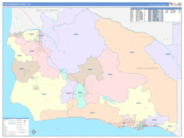184x138 pixels.
Task: Click the light blue water swatch in legend
Action: [x=12, y=121]
